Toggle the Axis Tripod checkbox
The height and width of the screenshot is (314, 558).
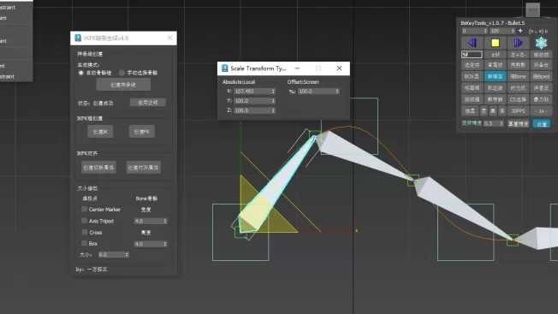coord(85,221)
